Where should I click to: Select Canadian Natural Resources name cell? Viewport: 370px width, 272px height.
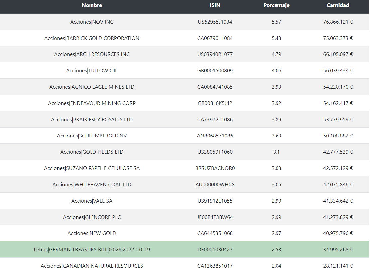92,266
